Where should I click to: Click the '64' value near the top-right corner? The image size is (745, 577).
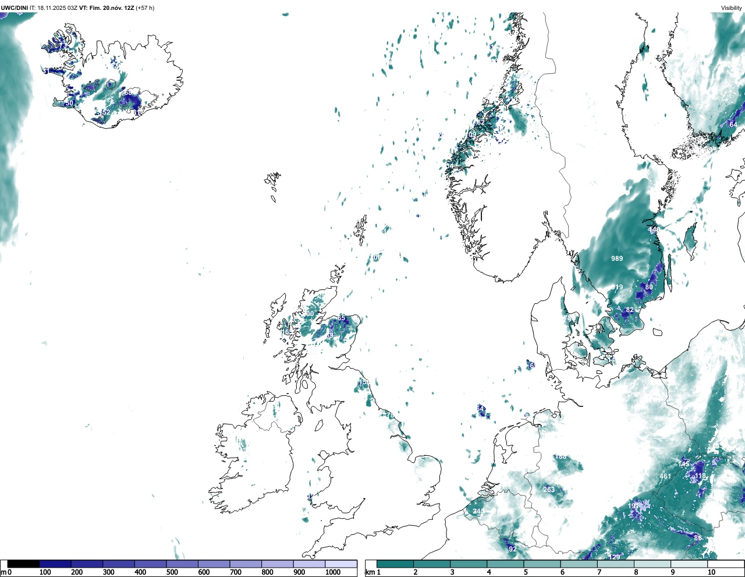click(733, 124)
